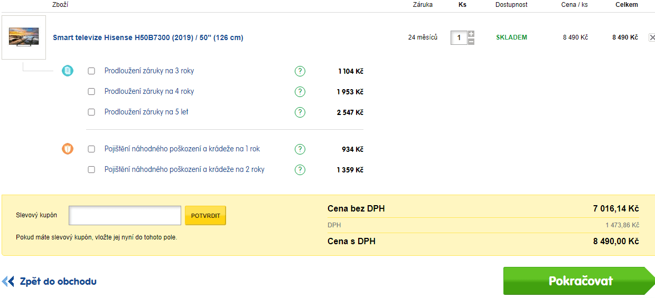Increase quantity with the plus stepper
655x298 pixels.
(x=471, y=34)
